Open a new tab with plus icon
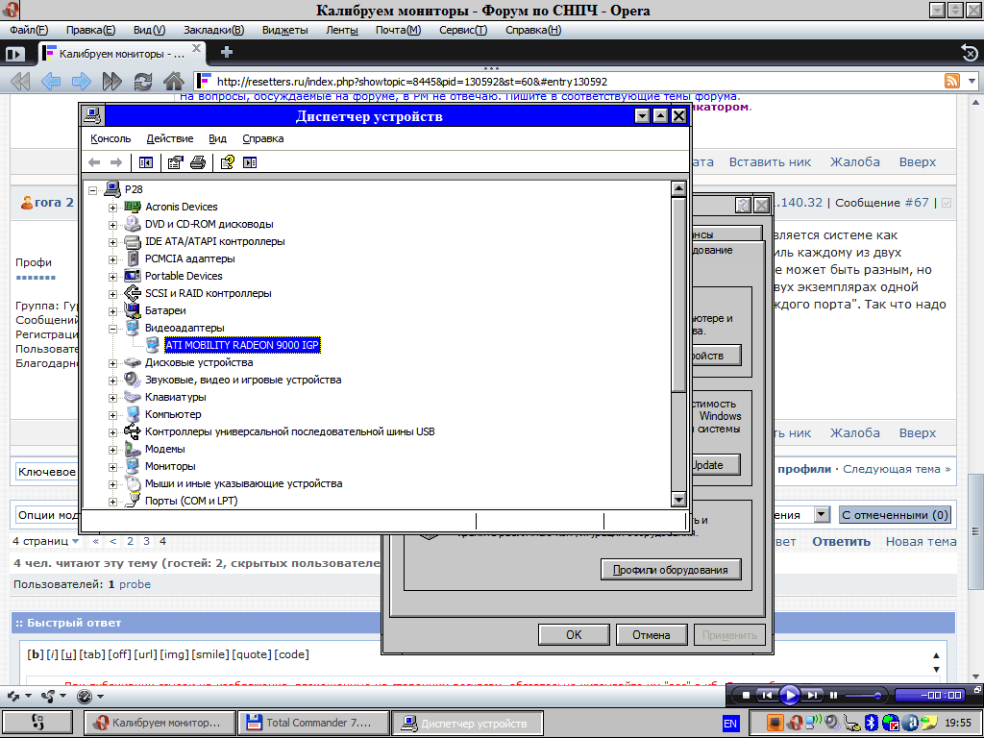This screenshot has height=738, width=984. pyautogui.click(x=227, y=53)
